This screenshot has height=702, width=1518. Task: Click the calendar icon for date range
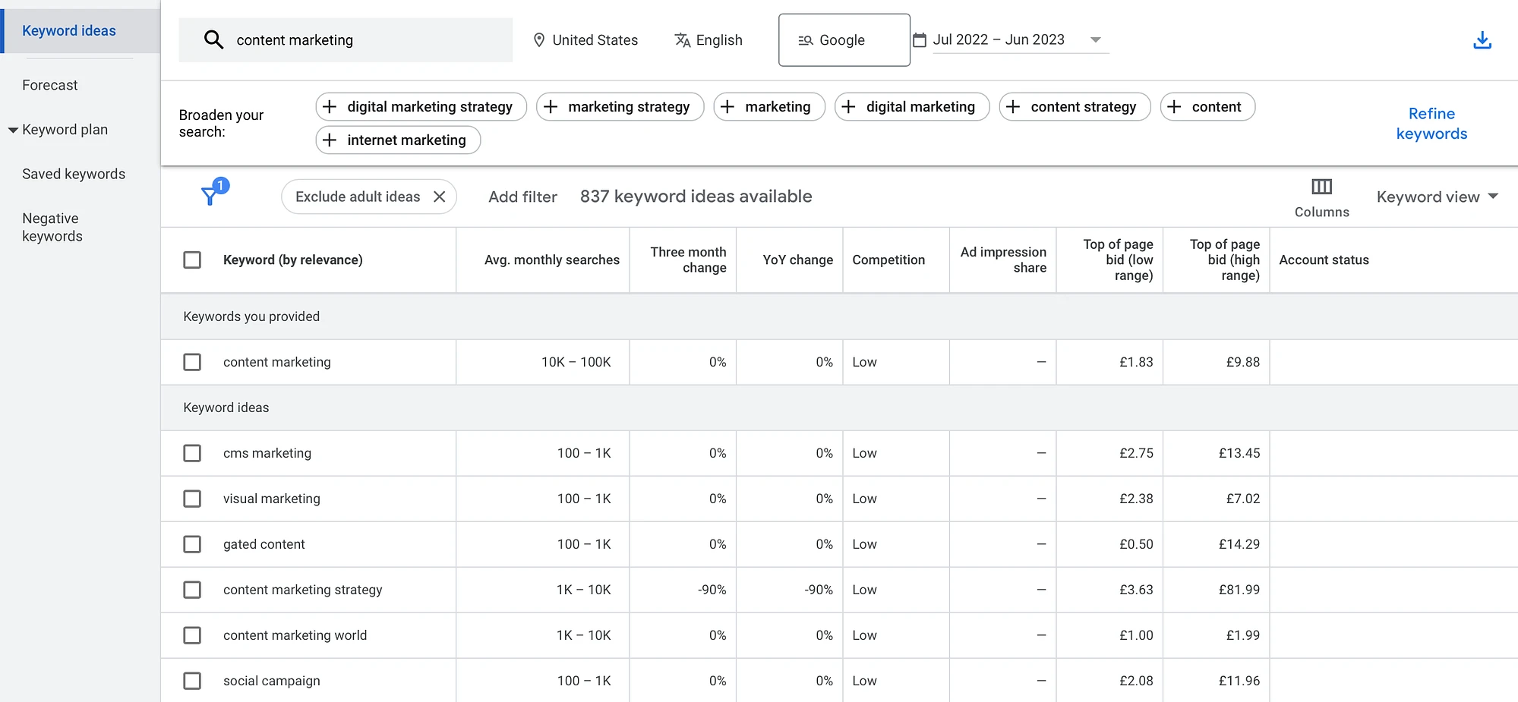(919, 40)
